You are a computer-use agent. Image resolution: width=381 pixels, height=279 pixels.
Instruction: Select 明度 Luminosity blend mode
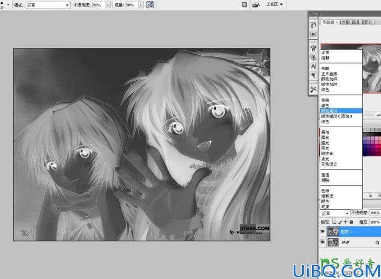click(341, 207)
